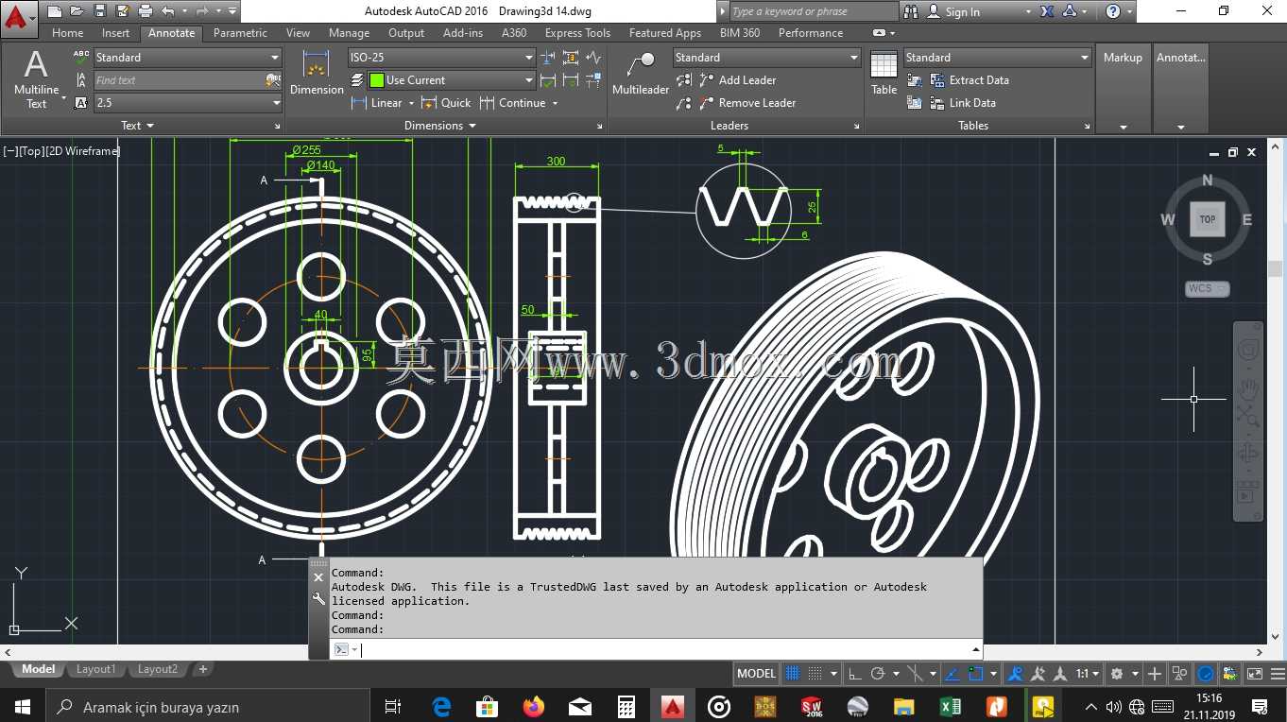Screen dimensions: 1287x722
Task: Open the Use Current dimension layer dropdown
Action: tap(452, 80)
